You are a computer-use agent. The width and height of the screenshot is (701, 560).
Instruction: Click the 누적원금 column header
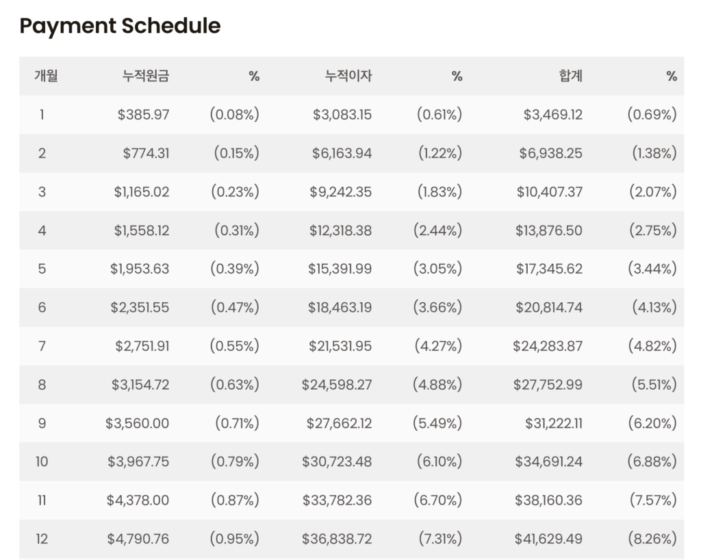point(146,76)
